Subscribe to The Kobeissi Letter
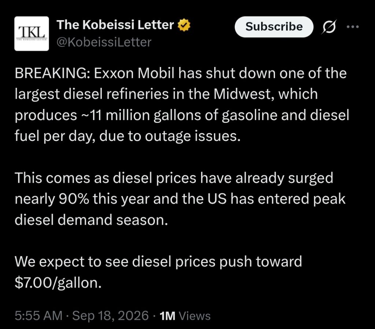375x329 pixels. (274, 27)
